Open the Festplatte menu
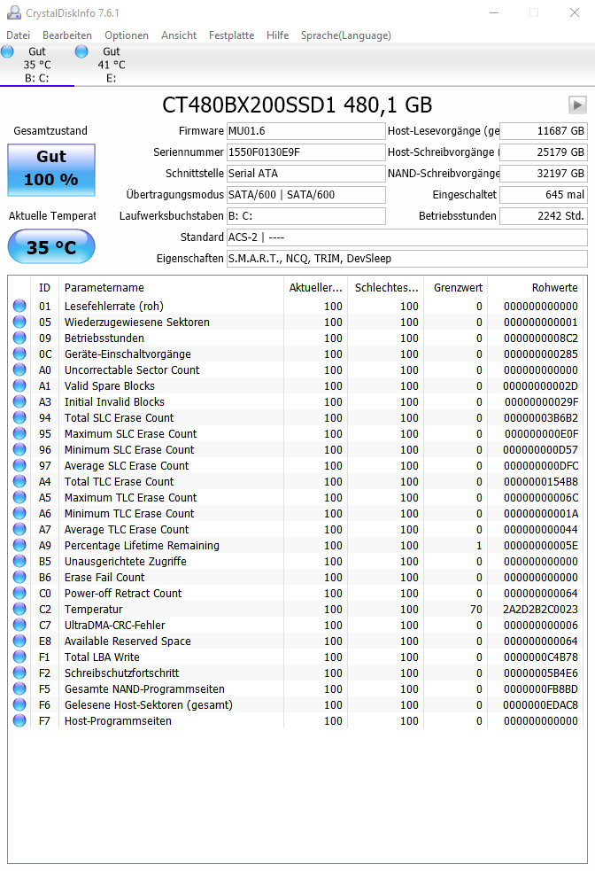 (231, 35)
